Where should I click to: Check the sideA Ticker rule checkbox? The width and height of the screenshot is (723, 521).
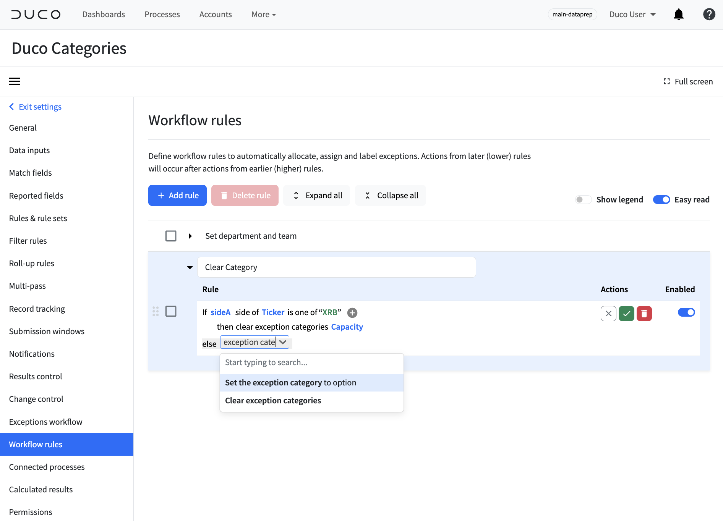(171, 311)
